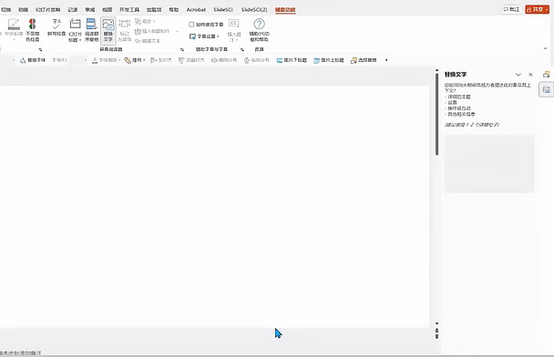Collapse the ribbon with the chevron
Viewport: 554px width, 357px height.
point(546,48)
